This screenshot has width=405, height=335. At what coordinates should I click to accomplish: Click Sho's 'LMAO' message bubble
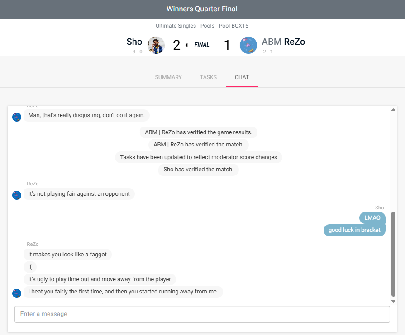(x=372, y=218)
